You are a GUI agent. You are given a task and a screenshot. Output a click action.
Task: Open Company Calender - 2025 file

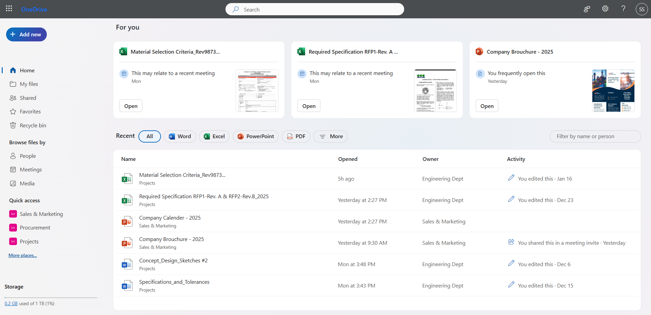170,218
